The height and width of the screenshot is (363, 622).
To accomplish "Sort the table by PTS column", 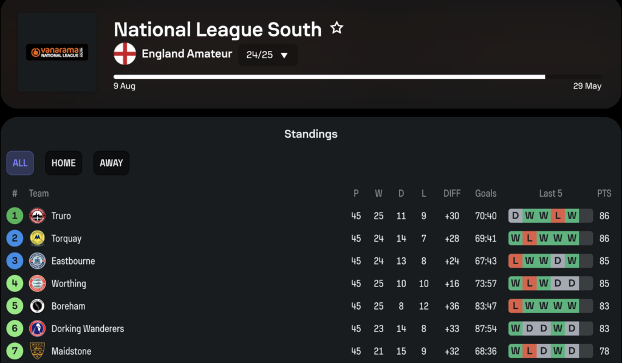I will (x=604, y=194).
